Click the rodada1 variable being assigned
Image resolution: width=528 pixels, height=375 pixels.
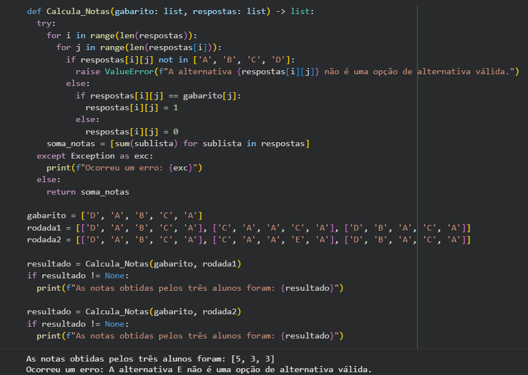[x=44, y=228]
